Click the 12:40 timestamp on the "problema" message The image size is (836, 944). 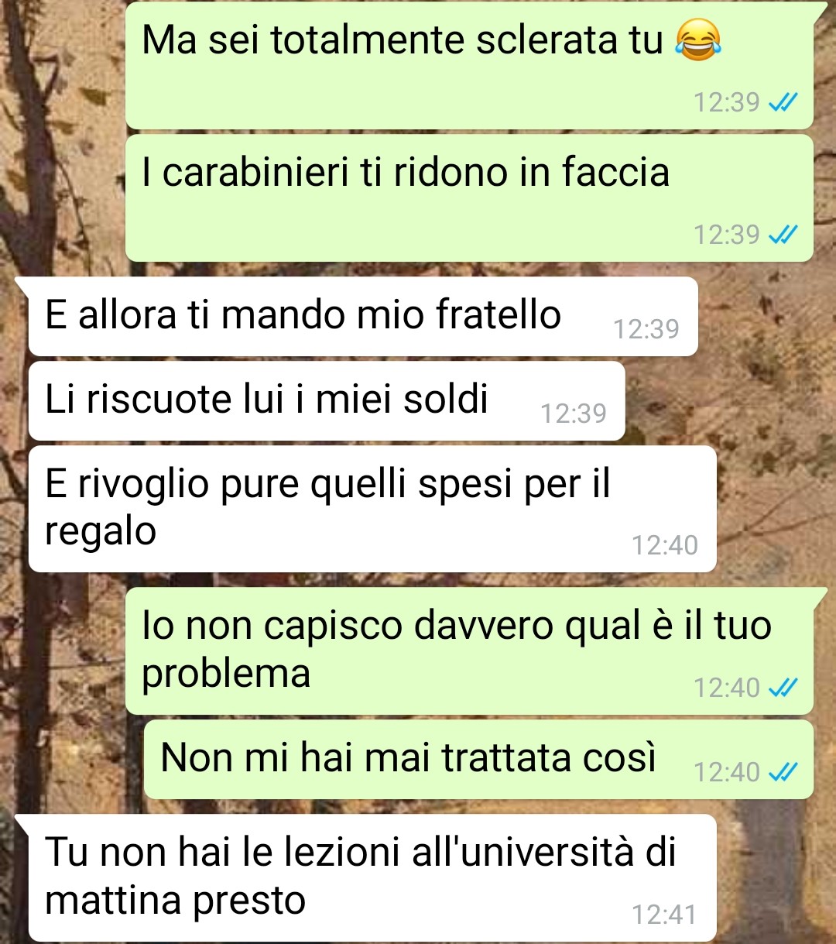click(726, 688)
